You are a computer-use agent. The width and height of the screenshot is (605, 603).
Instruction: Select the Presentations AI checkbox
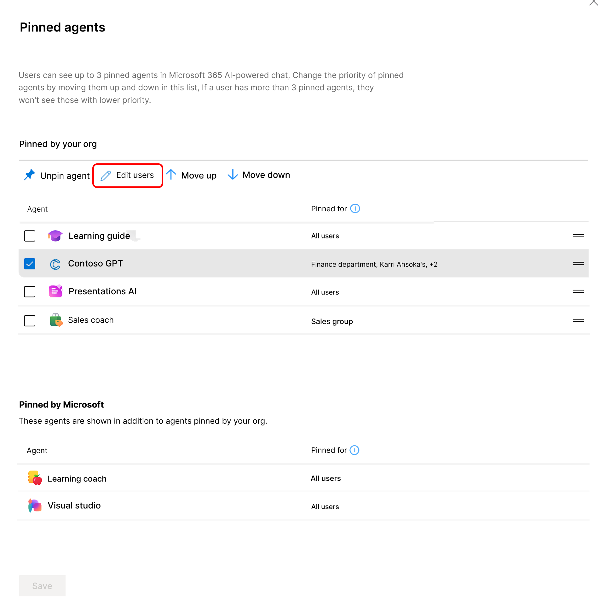click(30, 291)
